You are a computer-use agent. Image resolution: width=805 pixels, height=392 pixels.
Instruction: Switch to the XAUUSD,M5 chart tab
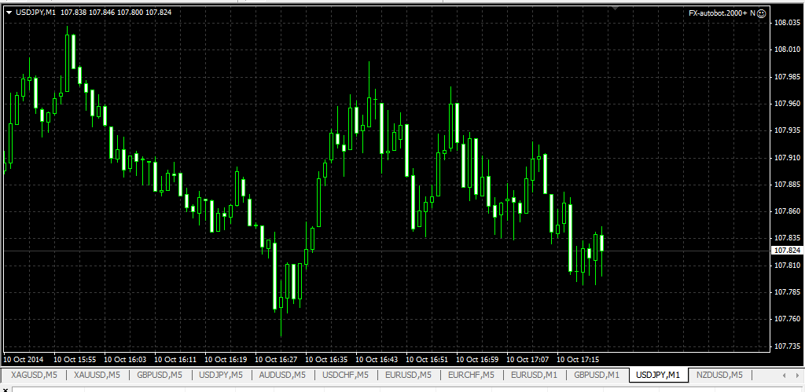click(97, 375)
